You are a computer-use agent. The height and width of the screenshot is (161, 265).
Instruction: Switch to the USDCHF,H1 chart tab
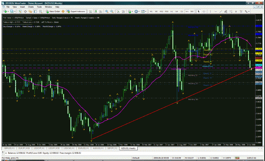click(39, 148)
